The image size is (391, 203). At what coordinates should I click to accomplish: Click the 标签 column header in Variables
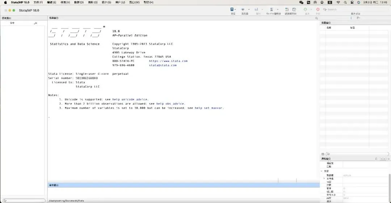[352, 27]
